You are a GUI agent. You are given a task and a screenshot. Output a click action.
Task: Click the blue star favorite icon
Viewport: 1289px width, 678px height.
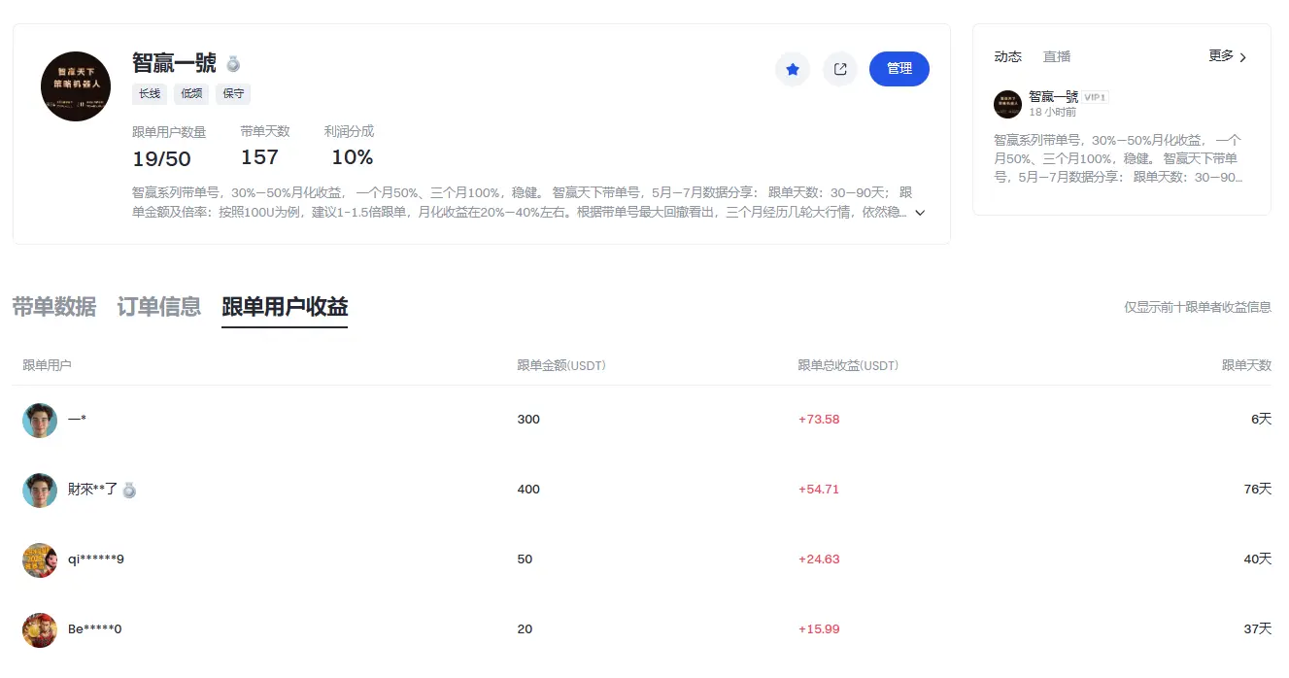[x=793, y=69]
